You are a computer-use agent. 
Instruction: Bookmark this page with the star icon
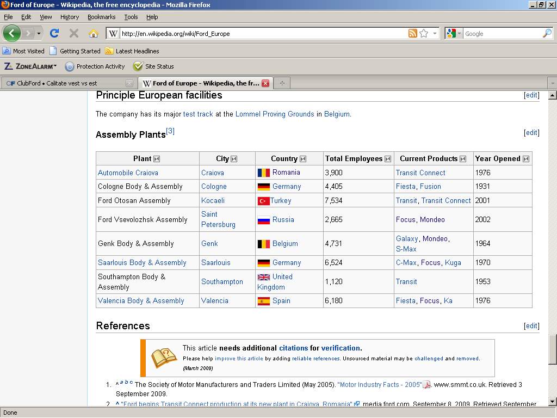pos(424,33)
